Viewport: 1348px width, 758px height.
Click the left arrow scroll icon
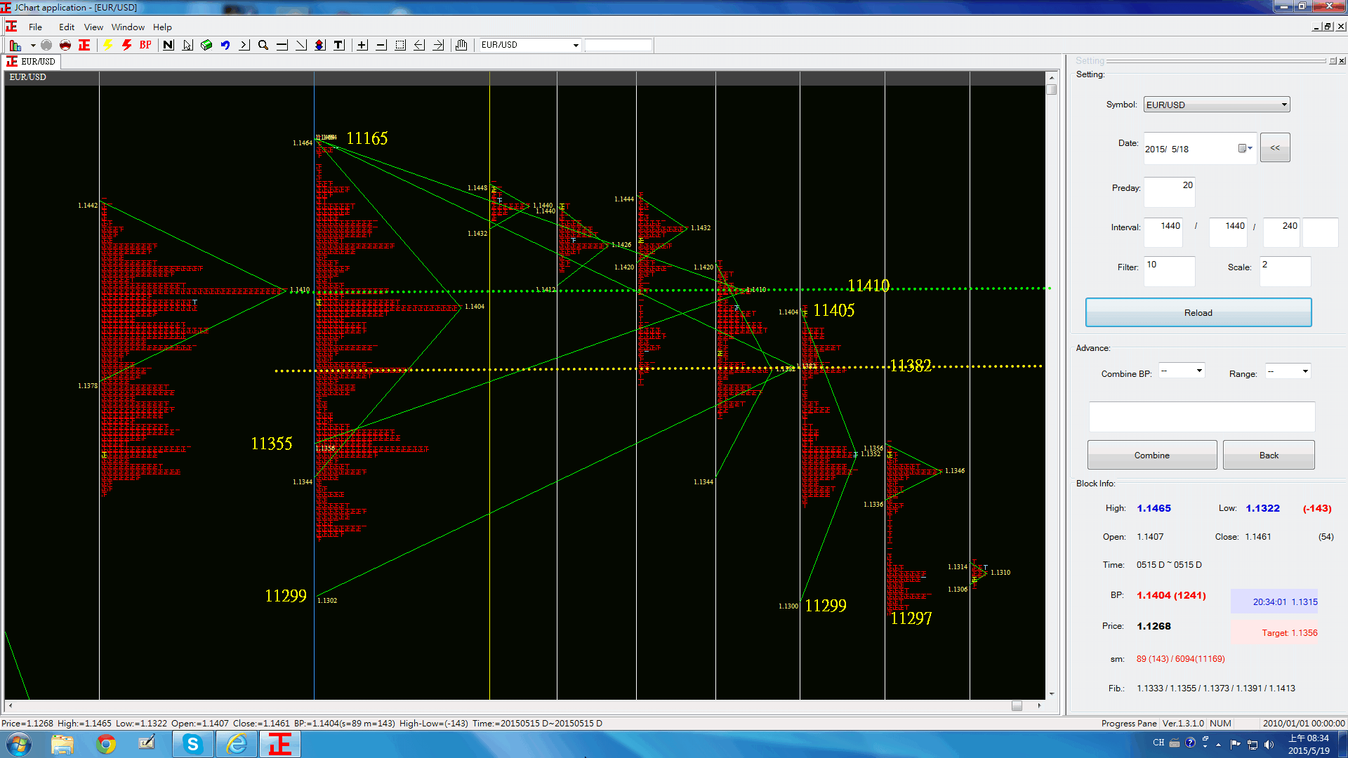click(419, 46)
